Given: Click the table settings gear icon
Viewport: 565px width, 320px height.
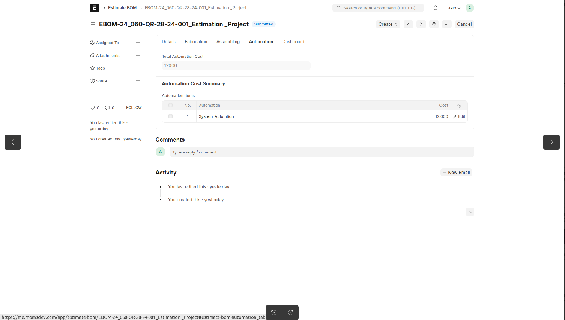Looking at the screenshot, I should pos(459,106).
